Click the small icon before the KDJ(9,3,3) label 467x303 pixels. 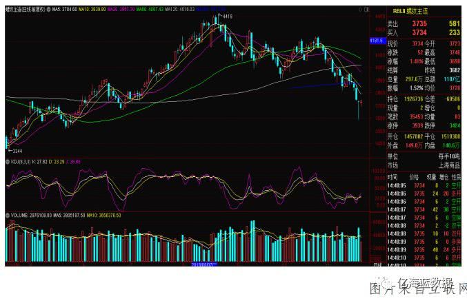coord(8,161)
